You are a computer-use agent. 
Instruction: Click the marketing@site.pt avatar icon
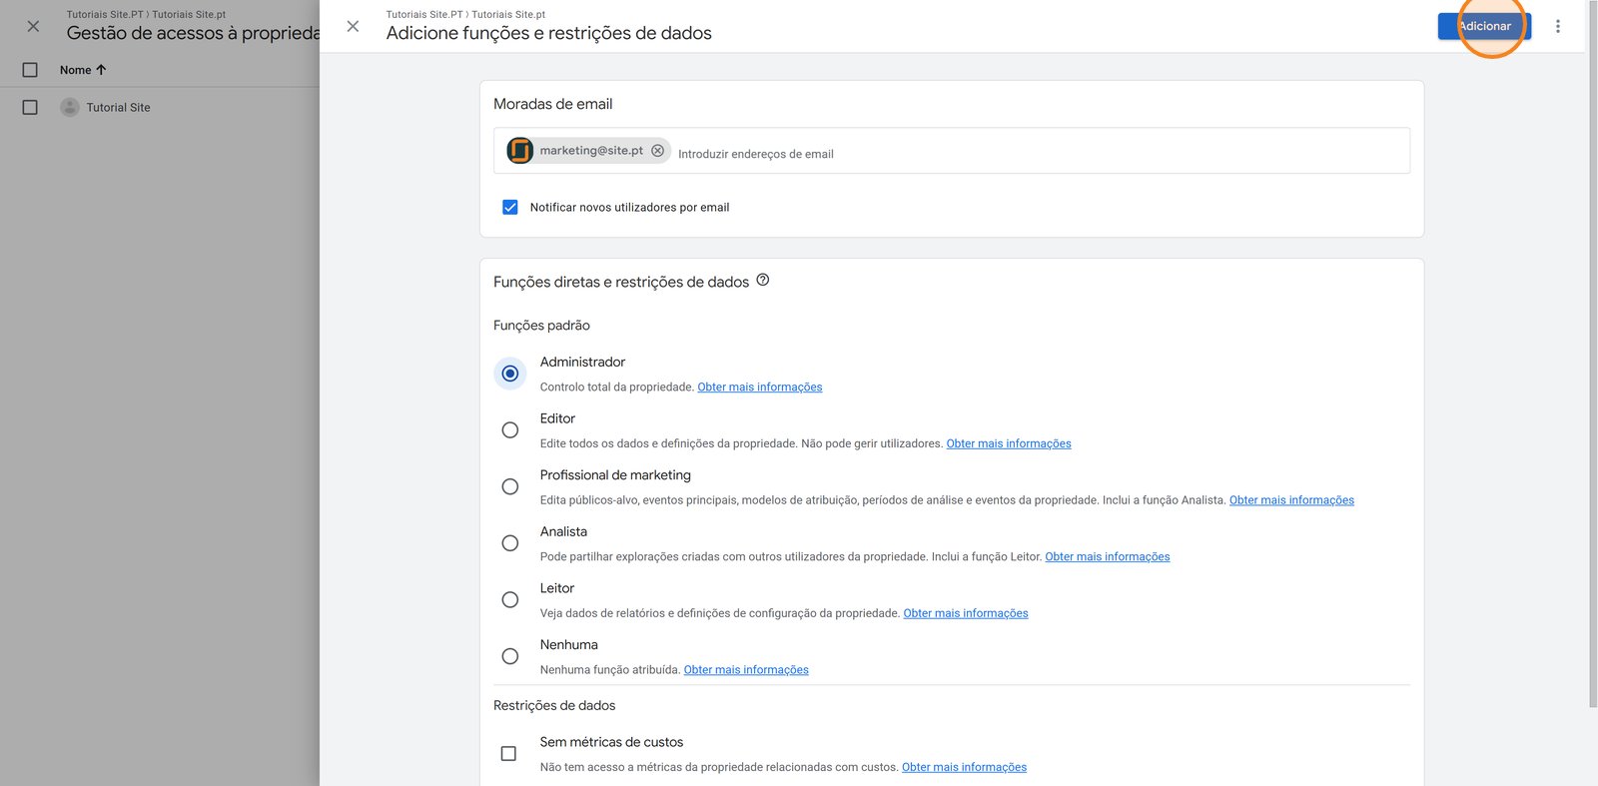point(519,151)
